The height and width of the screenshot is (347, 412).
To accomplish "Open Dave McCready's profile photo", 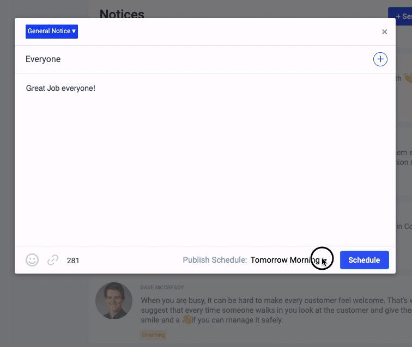I will [x=114, y=301].
